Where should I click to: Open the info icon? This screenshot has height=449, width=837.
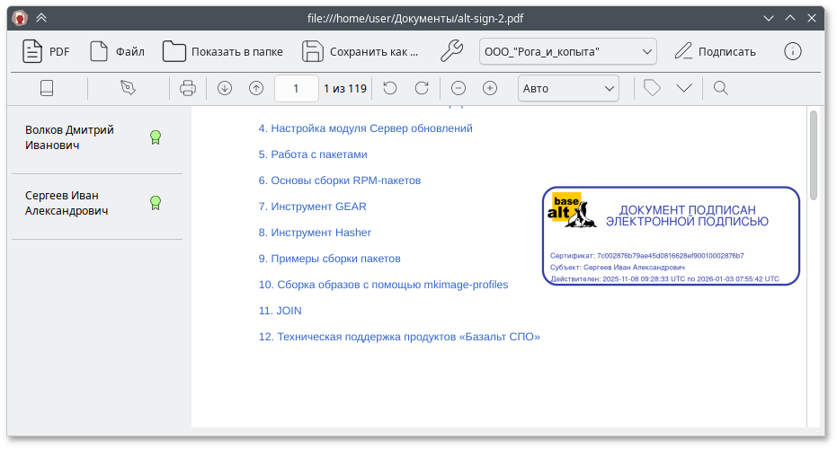coord(793,52)
